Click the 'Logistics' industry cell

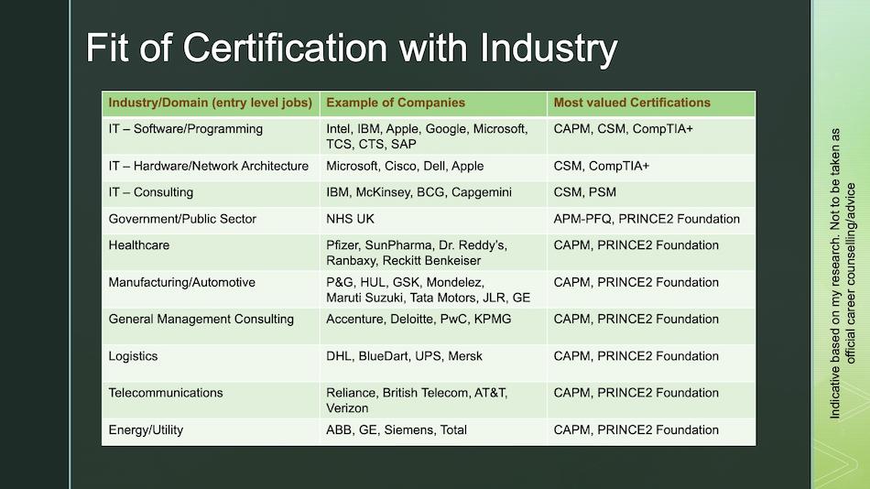click(134, 355)
